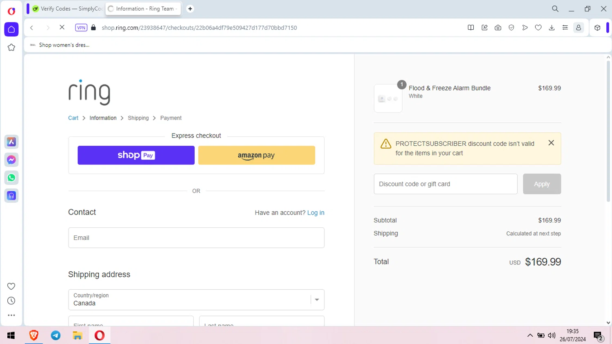
Task: Open ad blocker shield icon
Action: [511, 28]
